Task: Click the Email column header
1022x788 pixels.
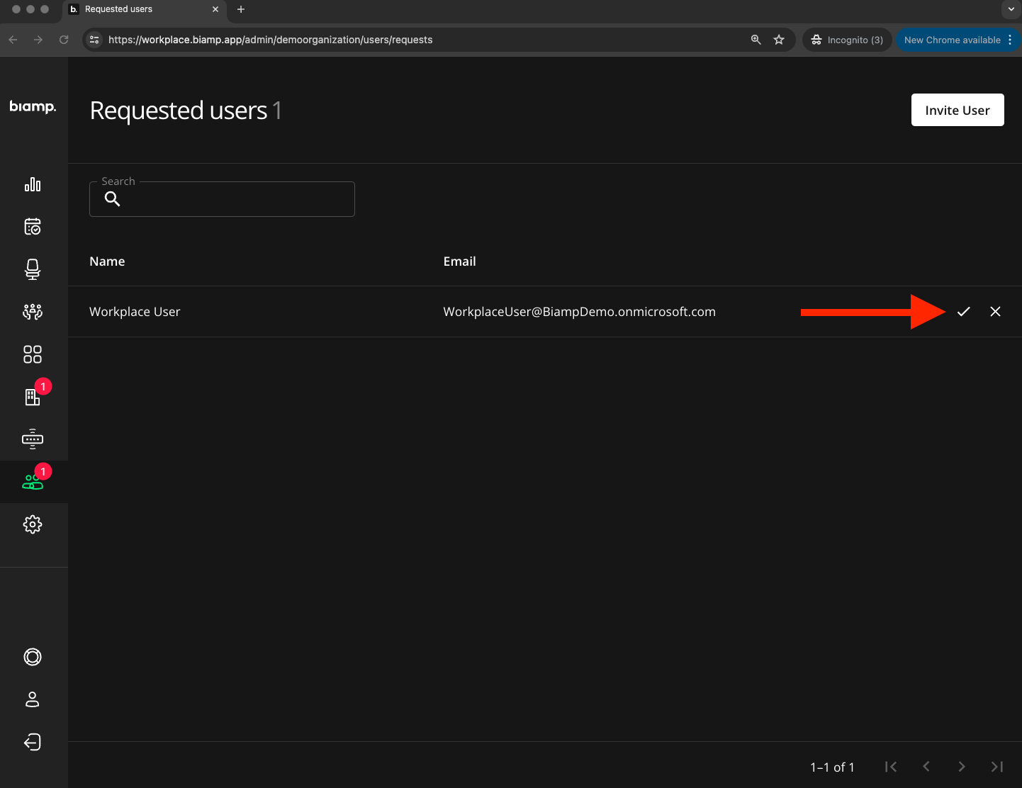Action: tap(460, 261)
